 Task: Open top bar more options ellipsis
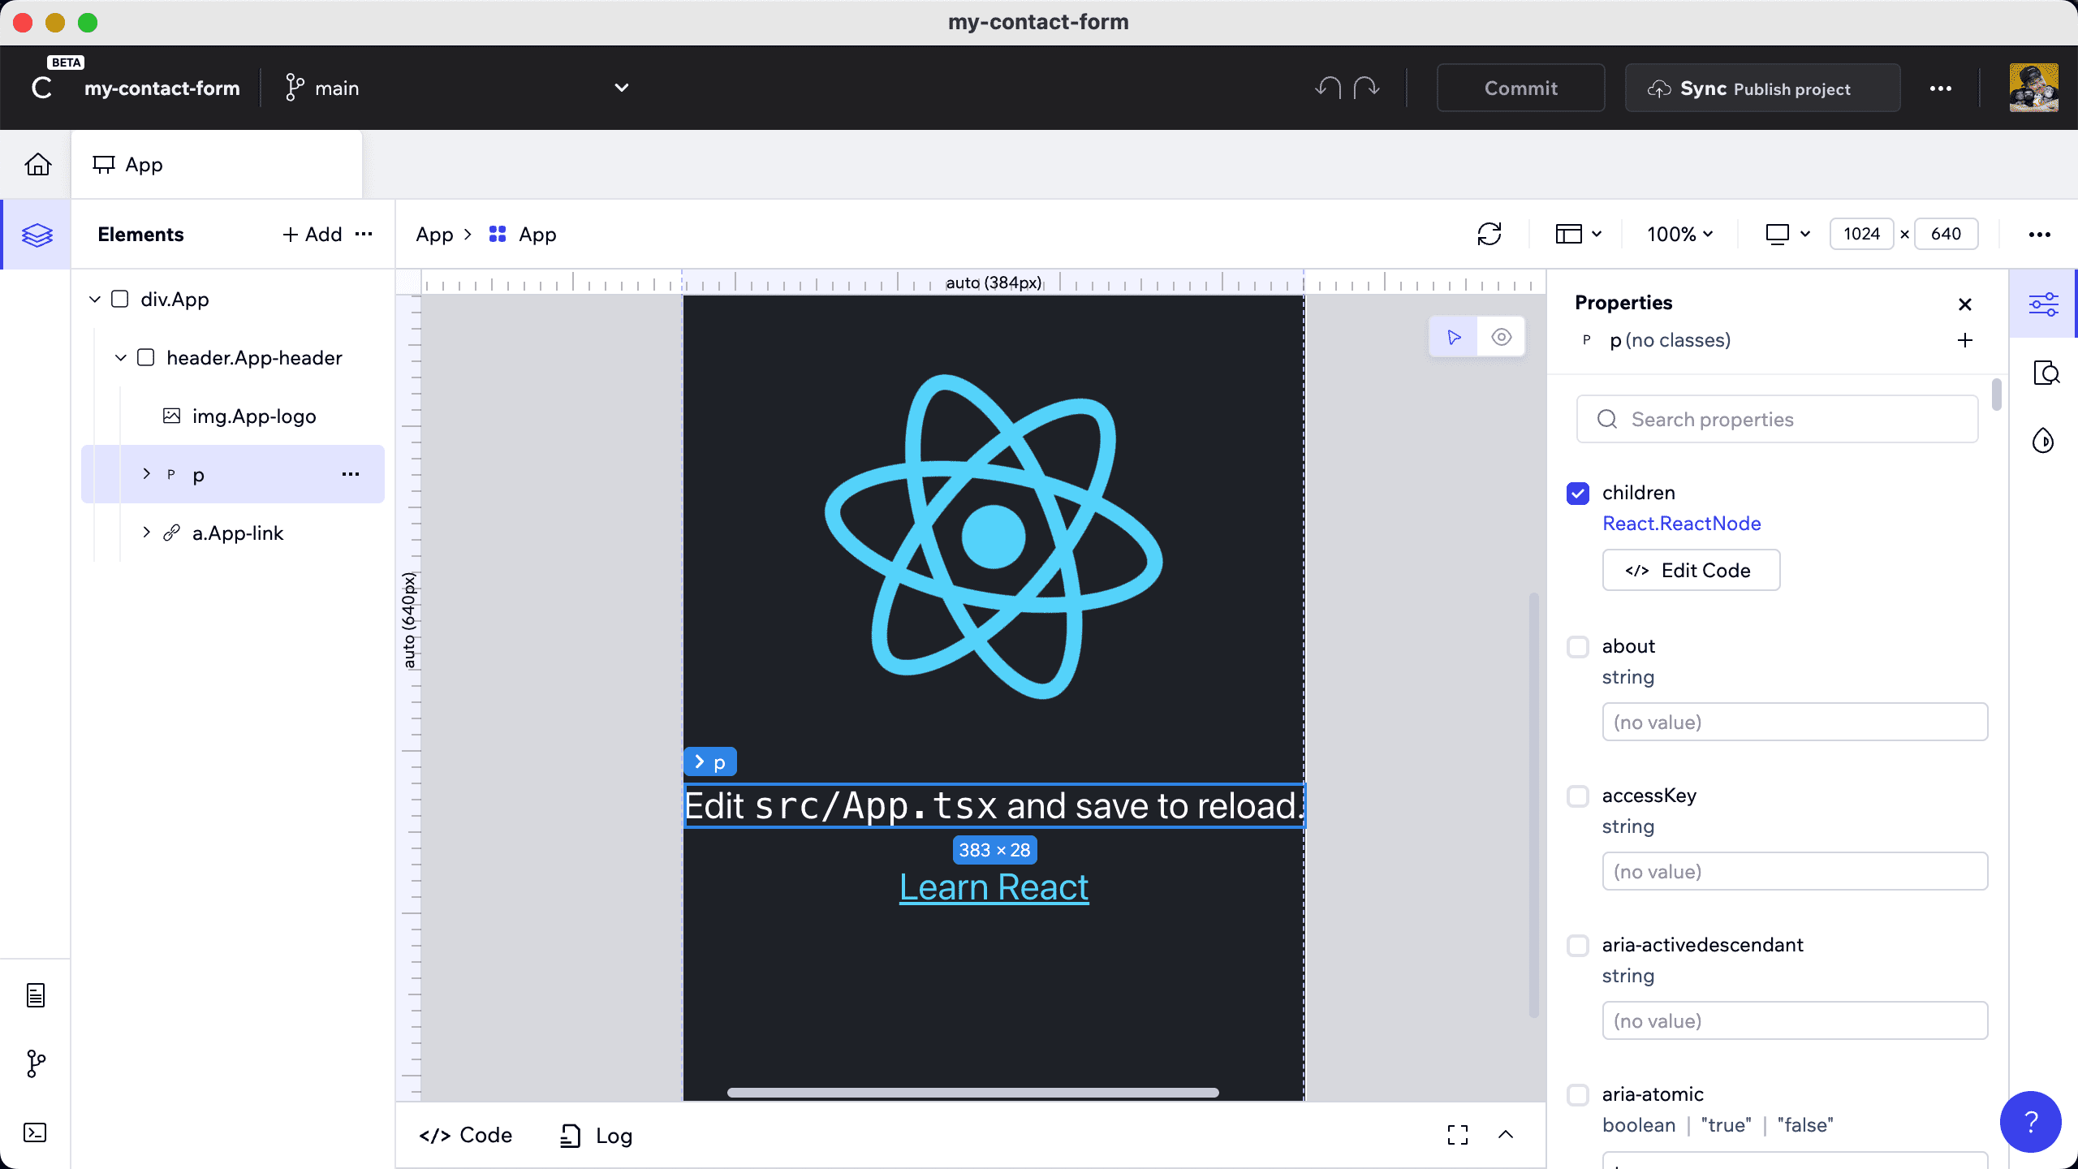[1941, 88]
